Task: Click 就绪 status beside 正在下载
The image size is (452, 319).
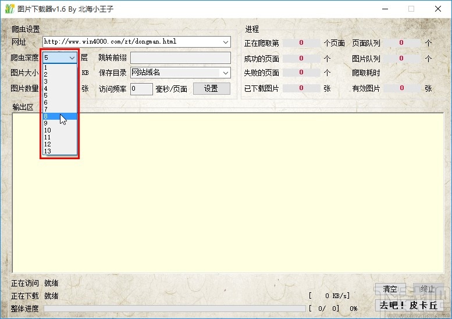Action: click(x=51, y=296)
